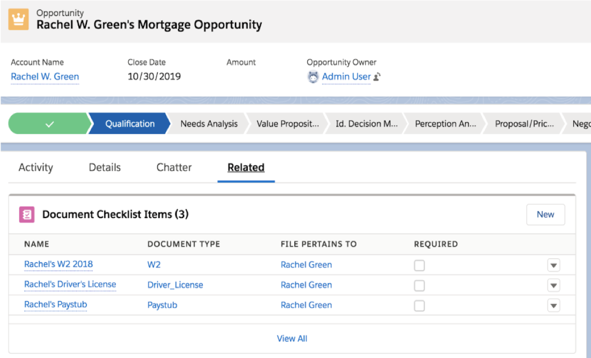Screen dimensions: 591x358
Task: Select the Qualification stage chevron
Action: coord(129,124)
